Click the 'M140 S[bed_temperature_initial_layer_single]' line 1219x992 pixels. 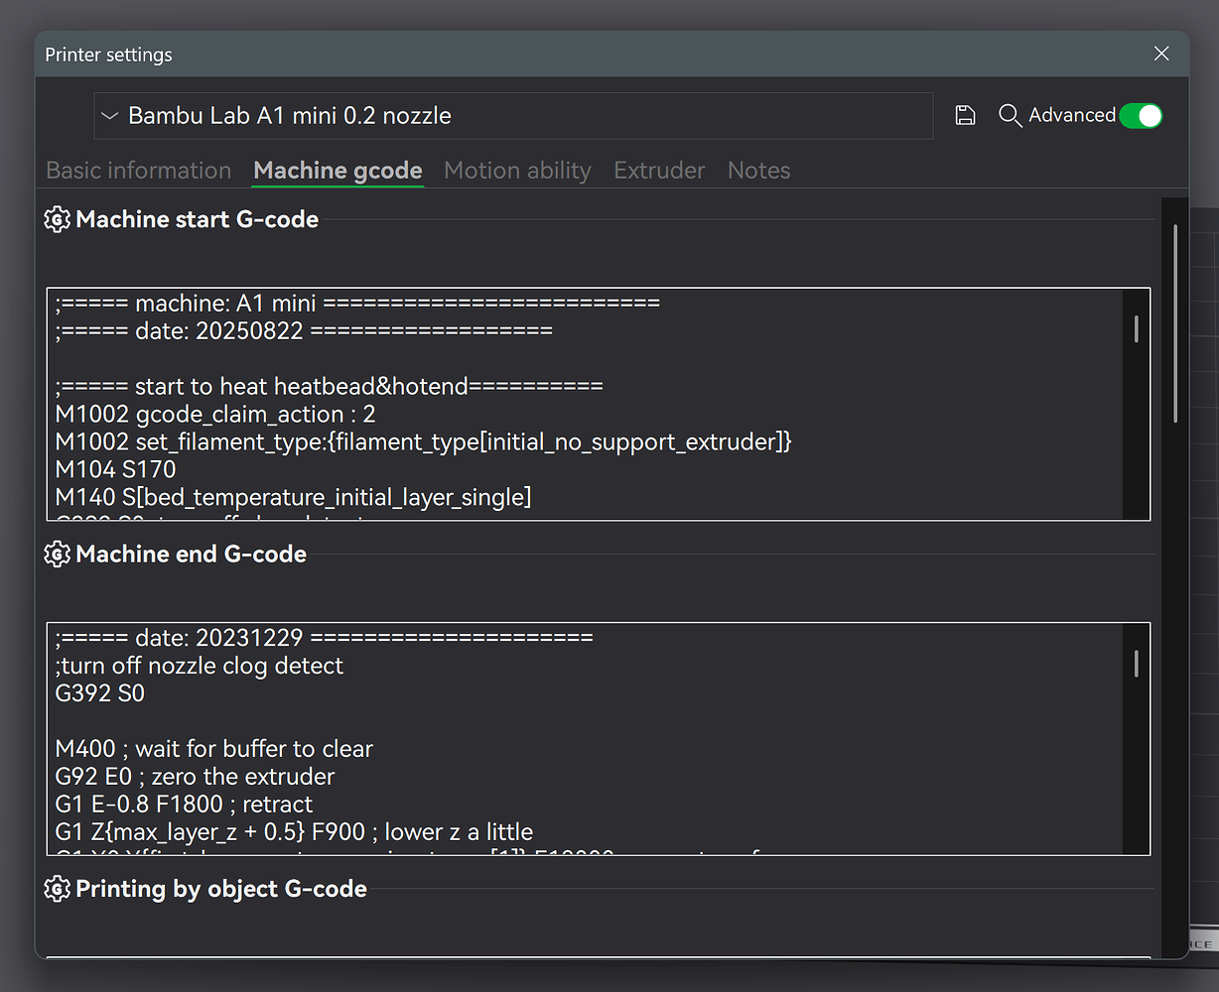coord(293,497)
